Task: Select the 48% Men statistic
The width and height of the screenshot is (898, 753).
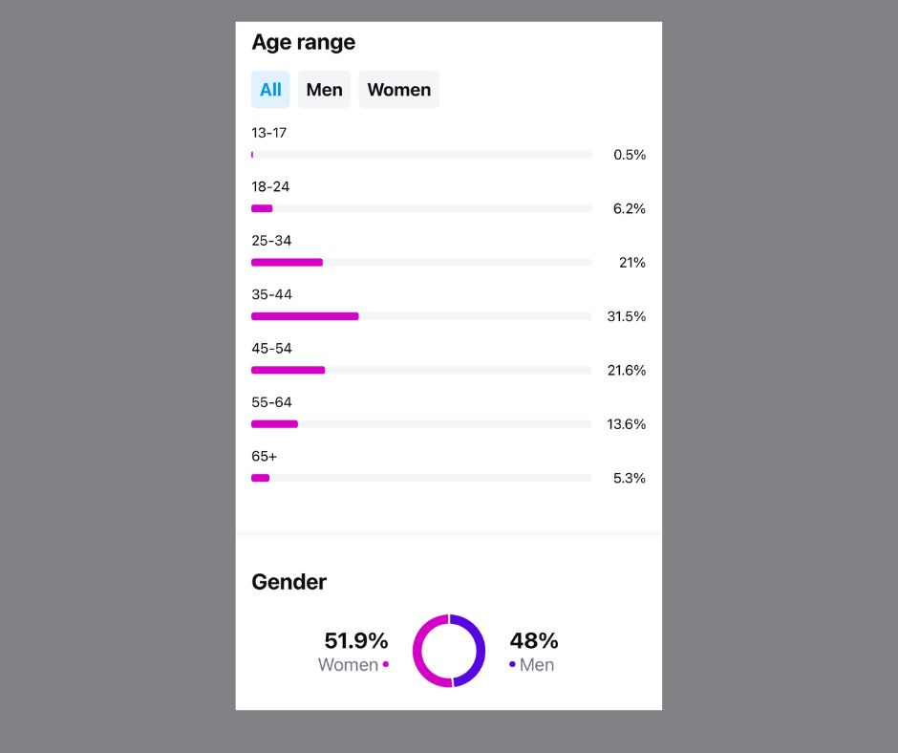Action: [x=533, y=641]
